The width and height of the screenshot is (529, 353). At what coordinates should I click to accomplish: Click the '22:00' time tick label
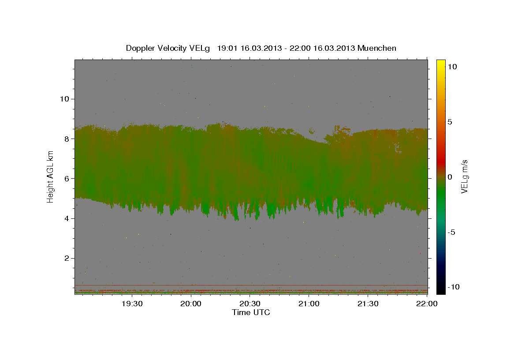(427, 304)
